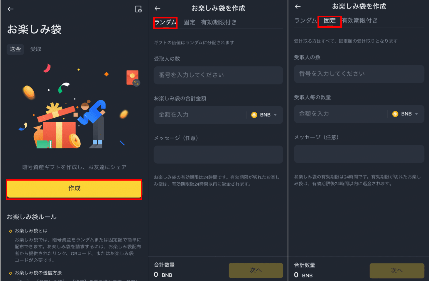429x281 pixels.
Task: Open BNB currency dropdown in random screen
Action: (264, 115)
